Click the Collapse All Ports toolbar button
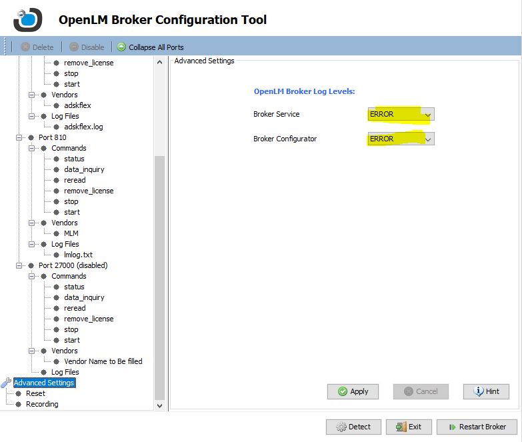 (x=149, y=47)
